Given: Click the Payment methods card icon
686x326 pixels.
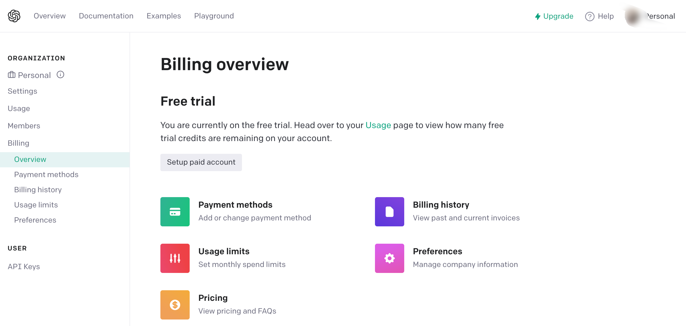Looking at the screenshot, I should point(175,211).
